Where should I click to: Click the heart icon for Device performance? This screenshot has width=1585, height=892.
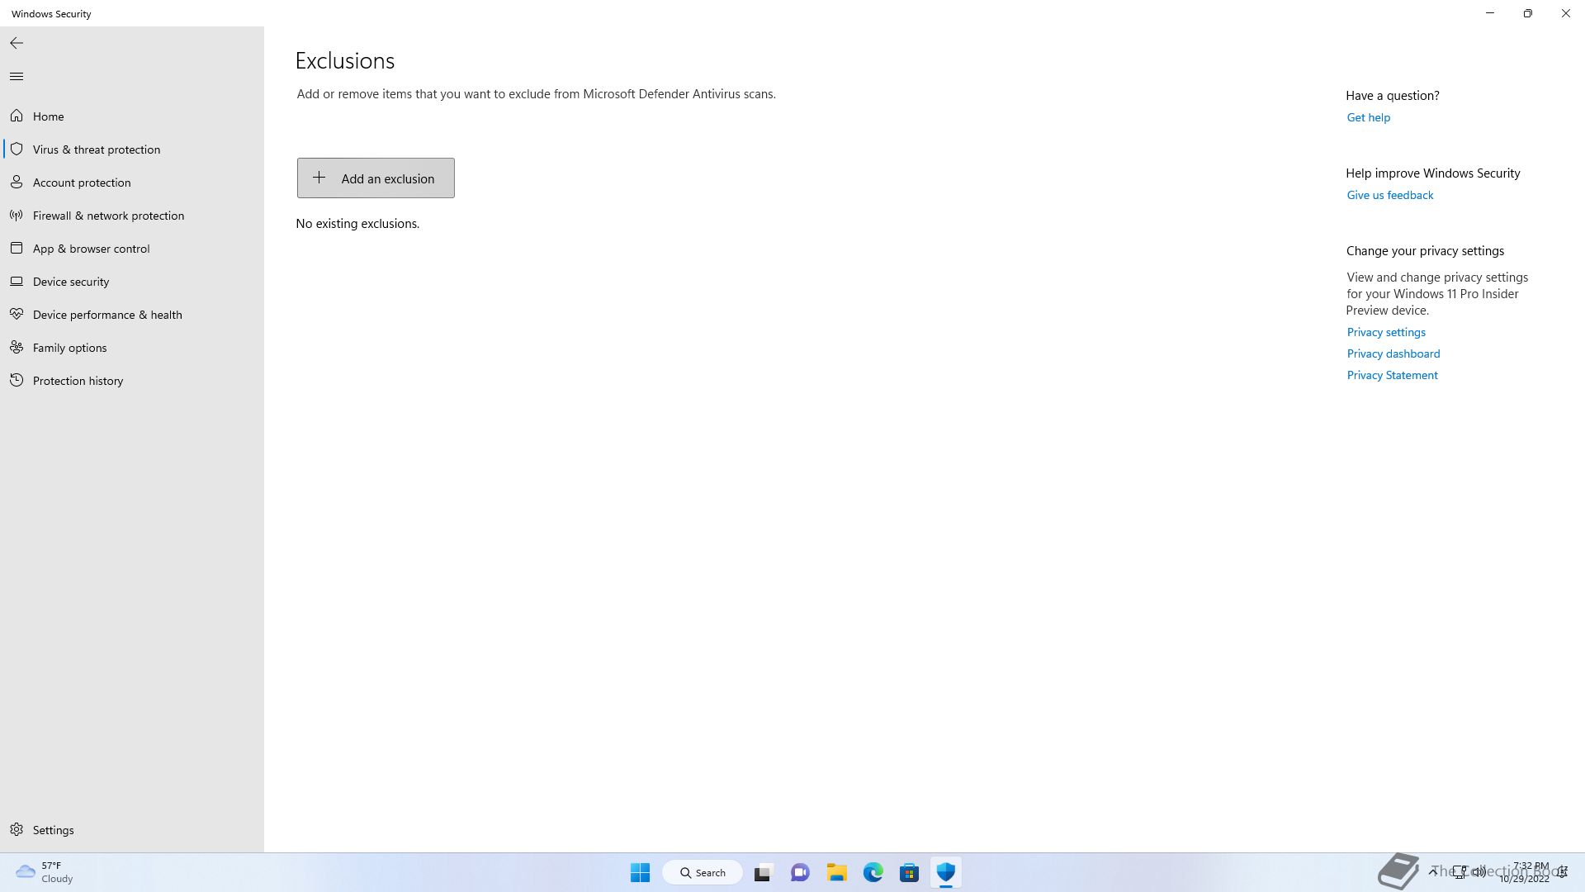(17, 314)
